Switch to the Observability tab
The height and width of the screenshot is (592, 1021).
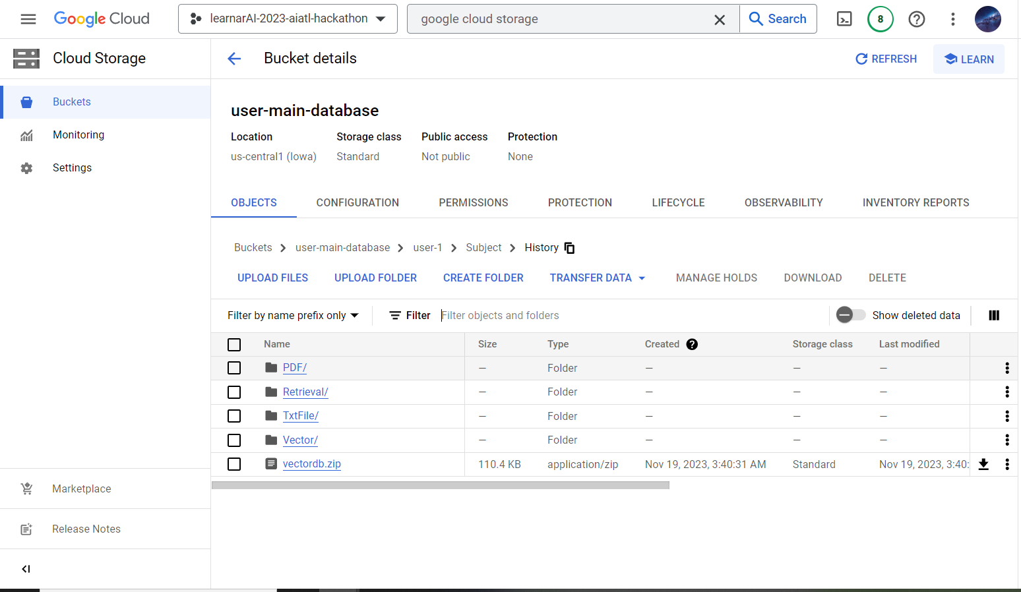[784, 203]
